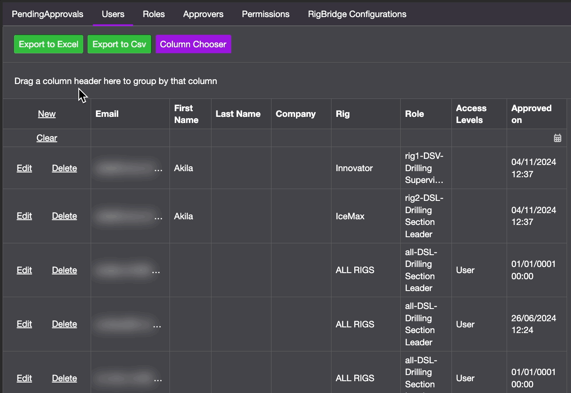Sort by the Email column header
571x393 pixels.
click(107, 114)
